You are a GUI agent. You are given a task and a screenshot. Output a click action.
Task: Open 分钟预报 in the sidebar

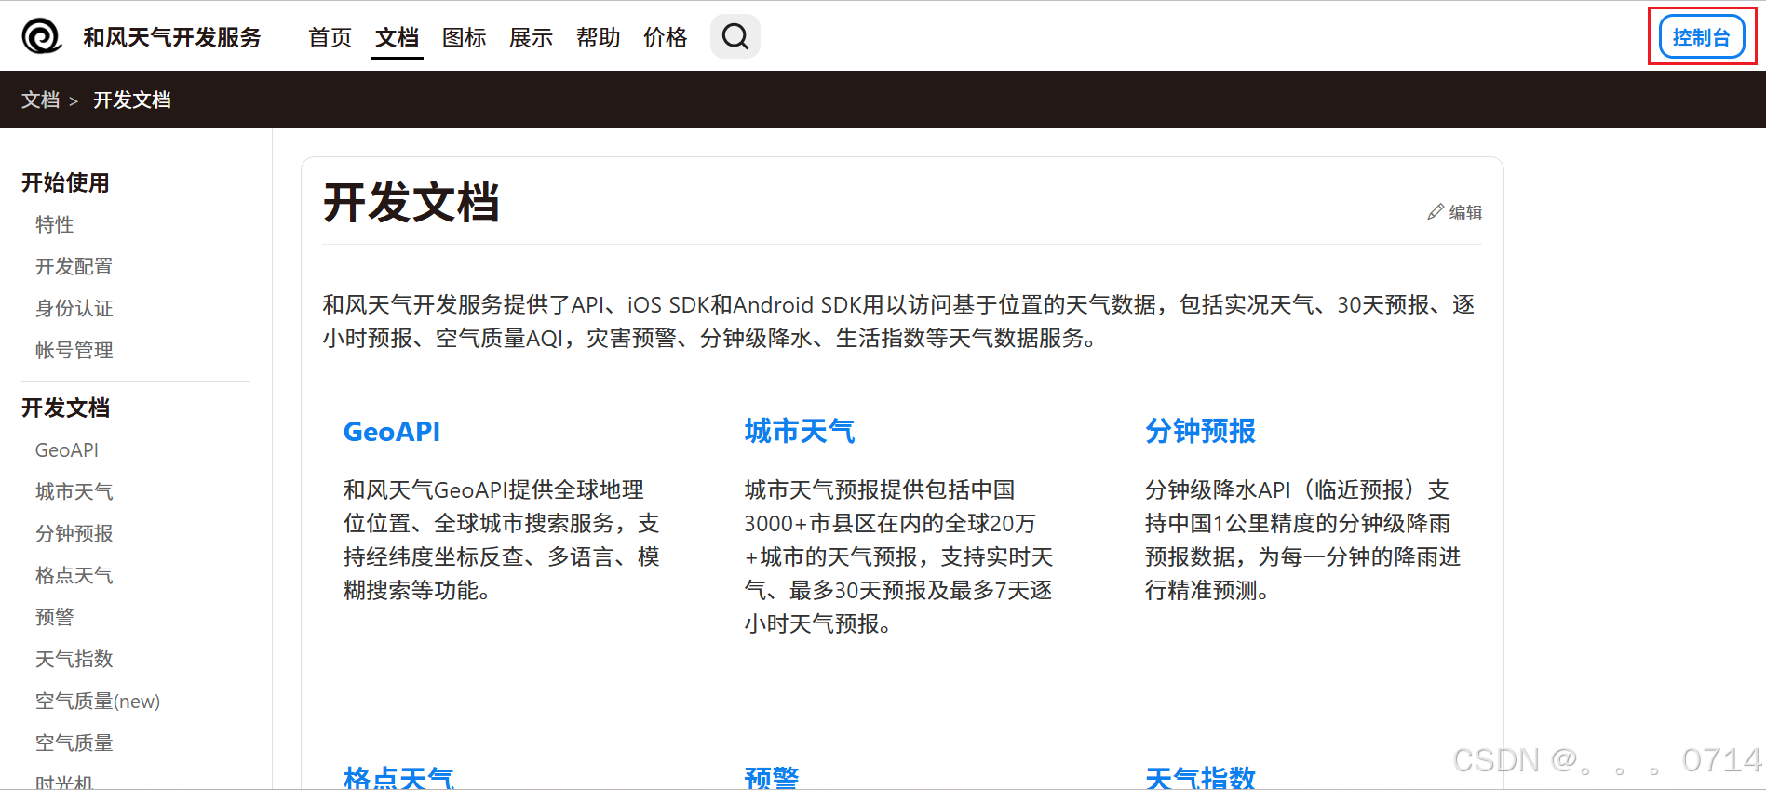click(74, 533)
